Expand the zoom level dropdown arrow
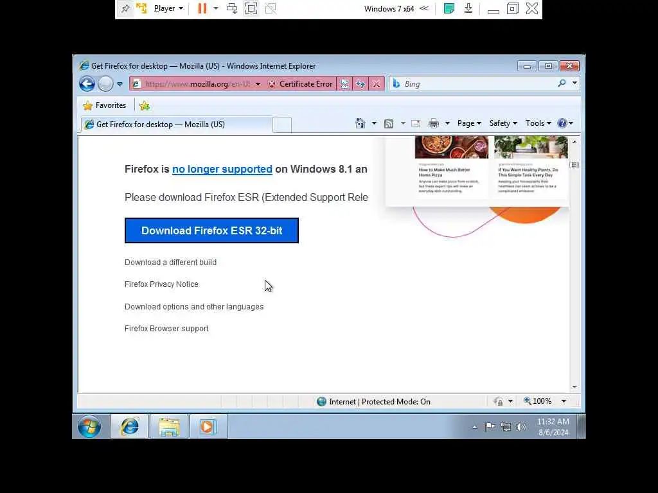 (x=564, y=402)
